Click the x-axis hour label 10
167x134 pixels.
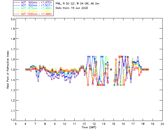(64, 124)
